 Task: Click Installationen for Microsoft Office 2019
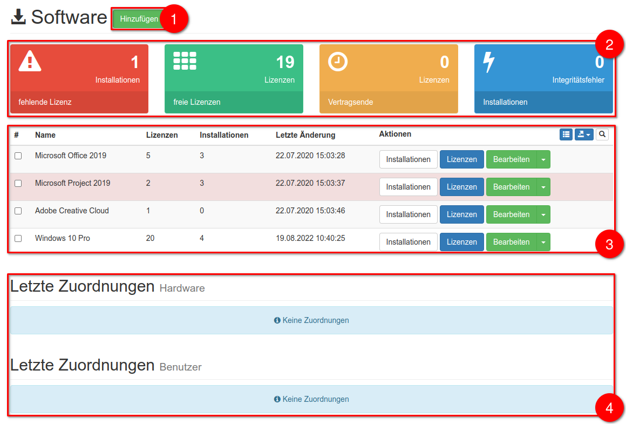408,159
